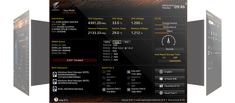235x103 pixels.
Task: Click the English language button
Action: click(x=170, y=72)
